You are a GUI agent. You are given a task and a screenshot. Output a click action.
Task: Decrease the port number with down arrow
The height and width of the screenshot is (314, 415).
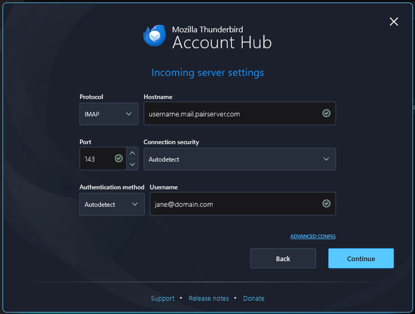pyautogui.click(x=132, y=165)
